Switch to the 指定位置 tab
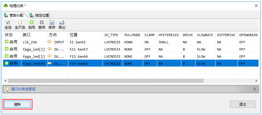 39,15
